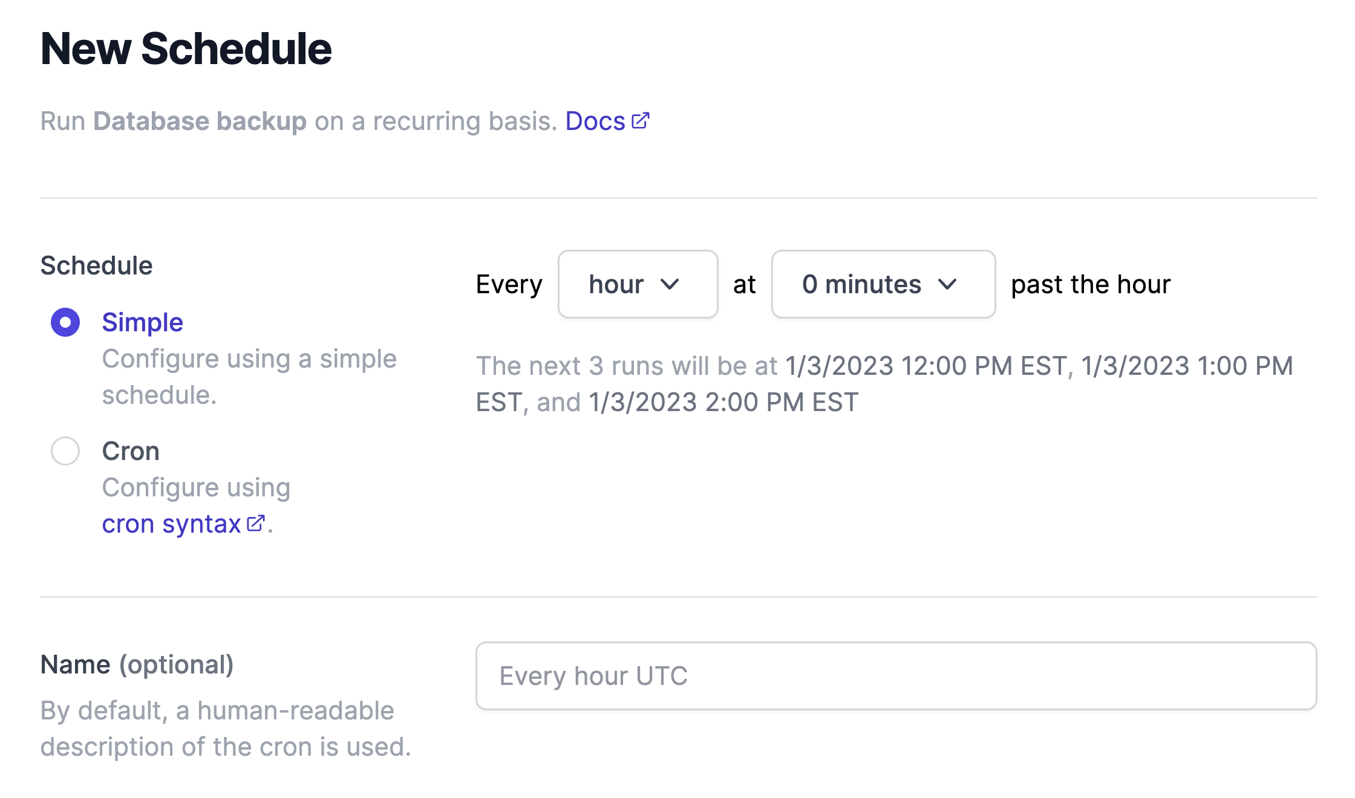Open the Docs external link icon
The image size is (1355, 798).
click(x=640, y=121)
